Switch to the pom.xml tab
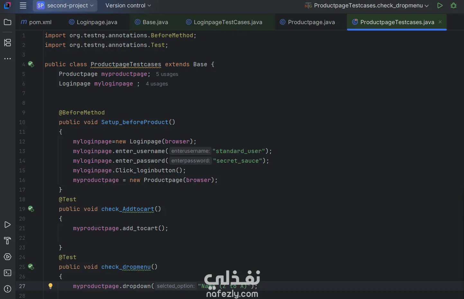Screen dimensions: 464x299 pyautogui.click(x=36, y=22)
